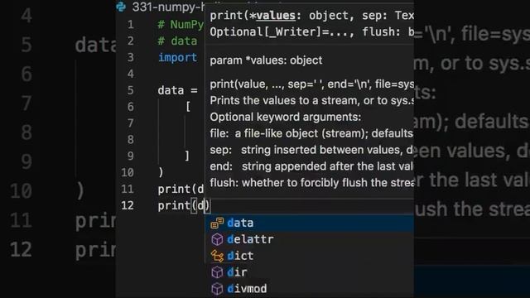Image resolution: width=530 pixels, height=298 pixels.
Task: Click print statement on line 11
Action: 181,190
